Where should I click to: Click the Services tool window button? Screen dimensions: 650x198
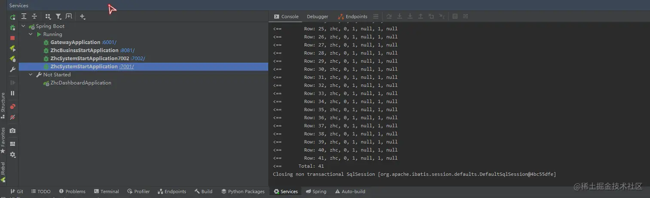pos(286,192)
